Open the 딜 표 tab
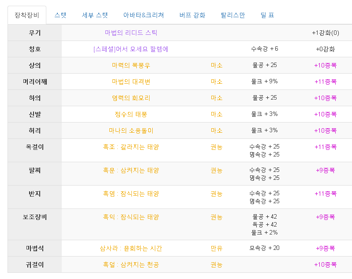 click(267, 15)
